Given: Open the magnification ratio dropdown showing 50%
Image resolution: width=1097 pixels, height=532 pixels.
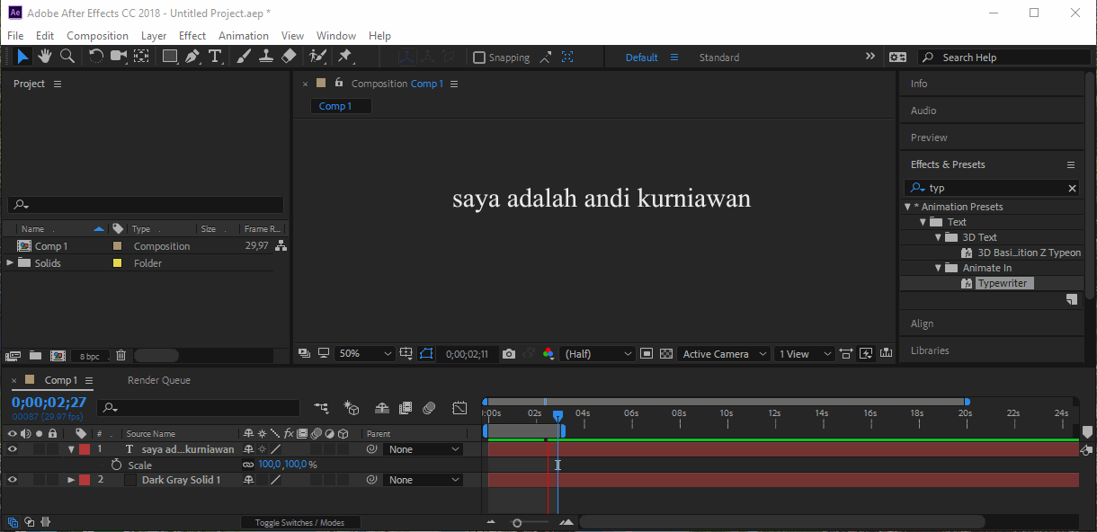Looking at the screenshot, I should tap(364, 353).
